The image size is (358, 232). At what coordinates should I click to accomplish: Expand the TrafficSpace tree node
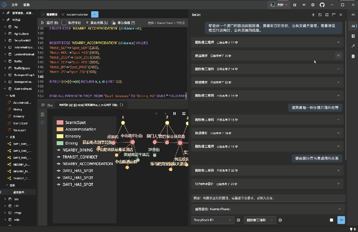point(5,68)
